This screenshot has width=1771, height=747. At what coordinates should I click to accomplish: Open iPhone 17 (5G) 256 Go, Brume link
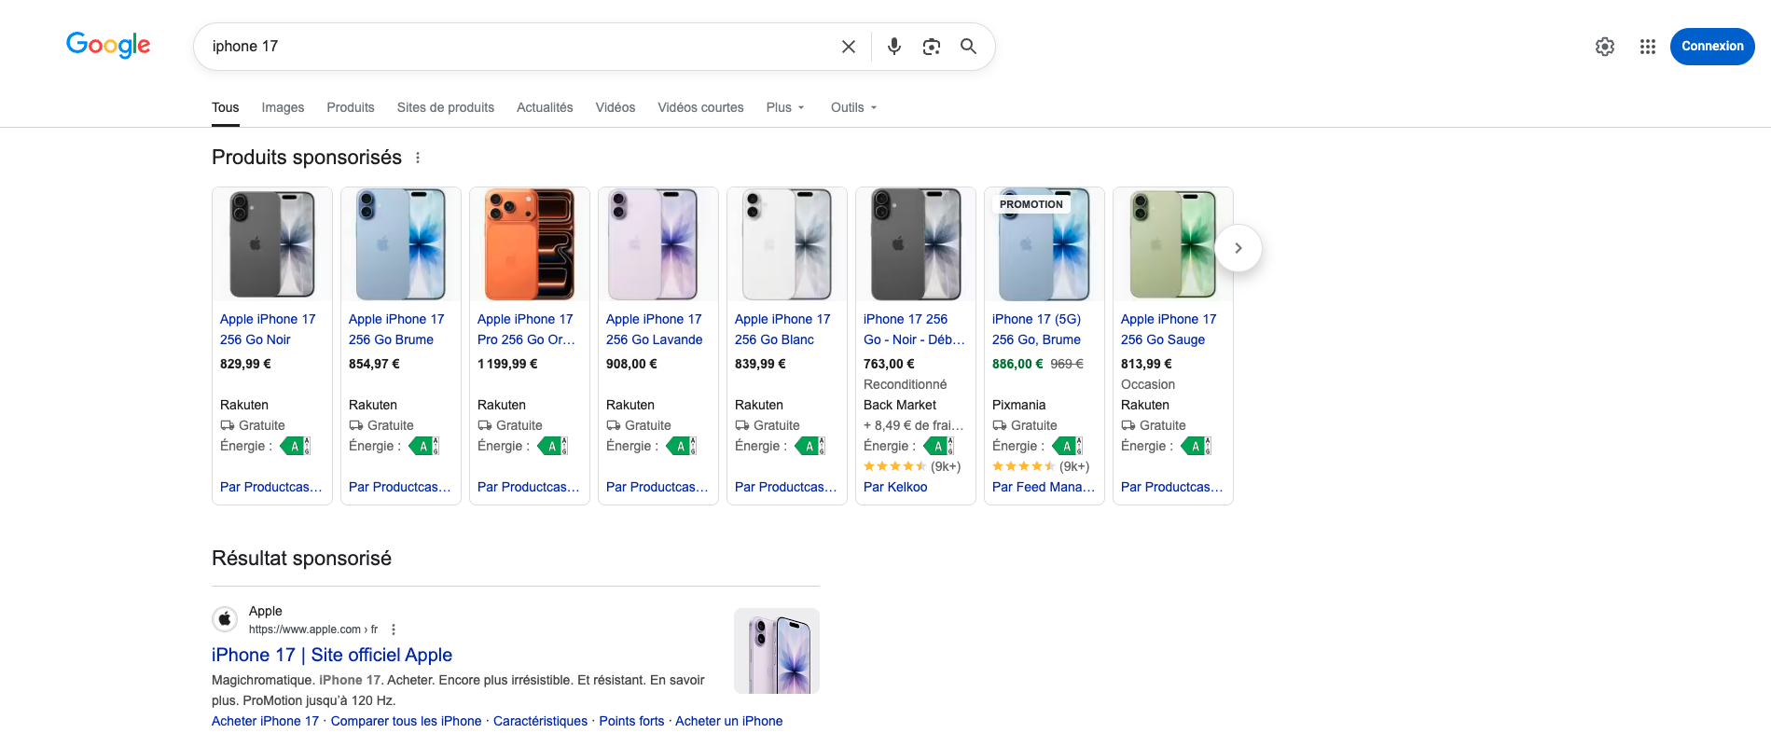coord(1037,329)
